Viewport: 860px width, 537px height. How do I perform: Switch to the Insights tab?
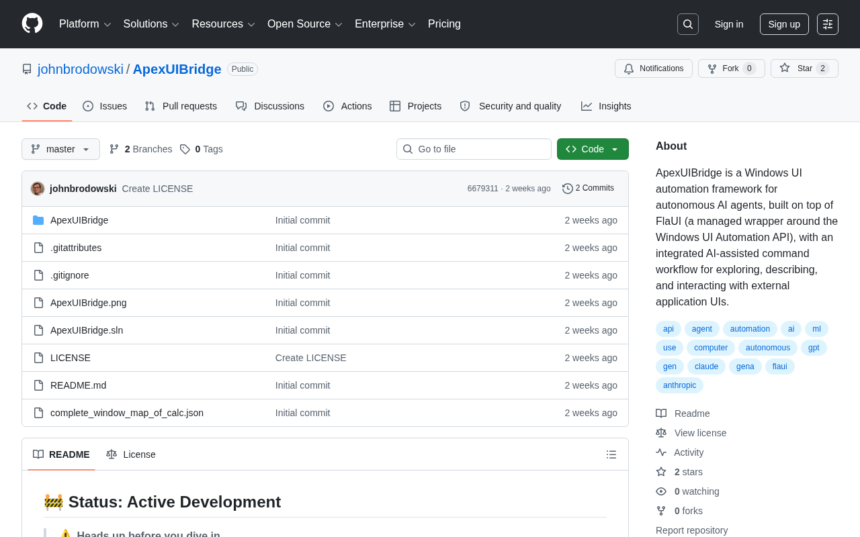coord(606,106)
